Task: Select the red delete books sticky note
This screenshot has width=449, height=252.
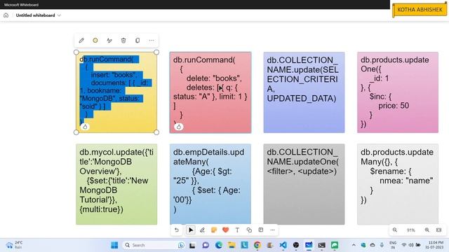Action: tap(210, 92)
